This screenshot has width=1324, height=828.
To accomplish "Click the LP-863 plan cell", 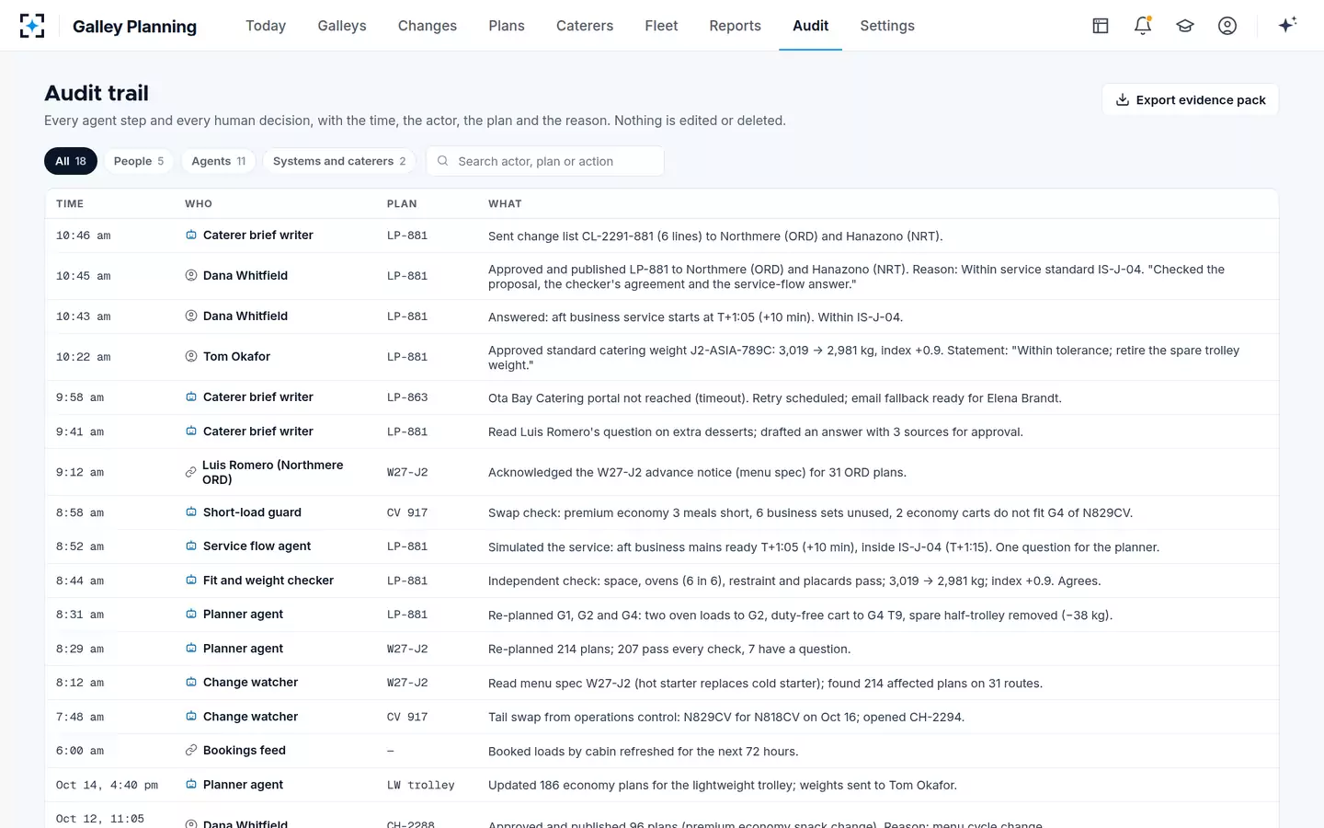I will (x=407, y=397).
